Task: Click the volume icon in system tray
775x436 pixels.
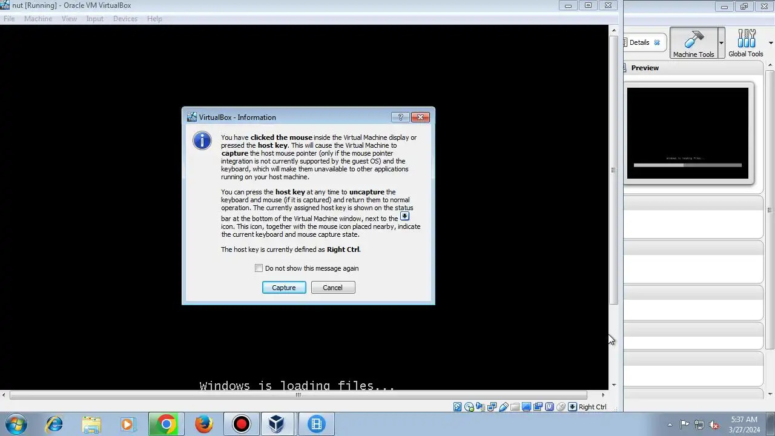Action: [714, 424]
